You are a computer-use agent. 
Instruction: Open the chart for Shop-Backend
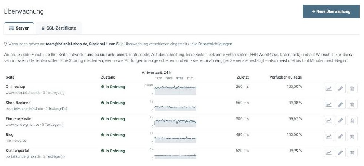(x=329, y=105)
